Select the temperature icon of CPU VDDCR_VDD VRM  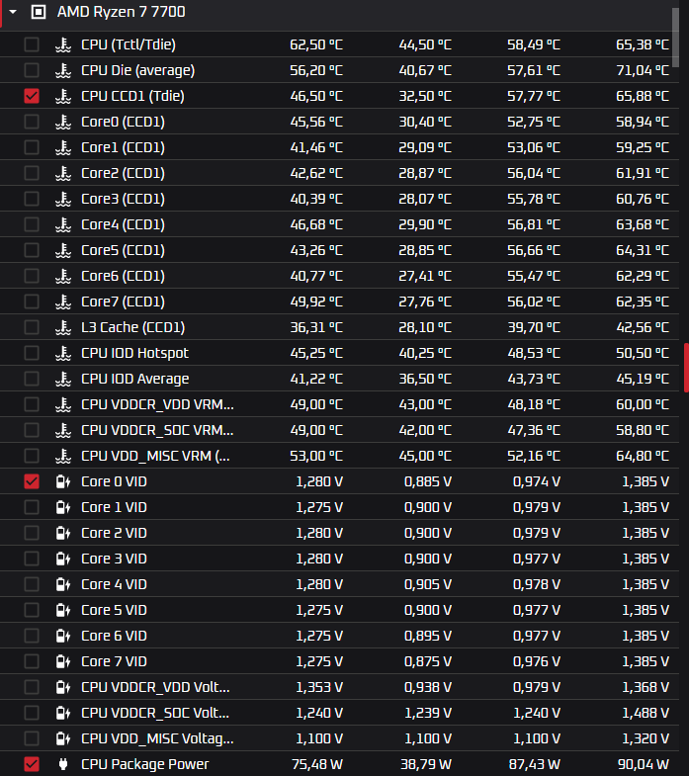[x=63, y=404]
